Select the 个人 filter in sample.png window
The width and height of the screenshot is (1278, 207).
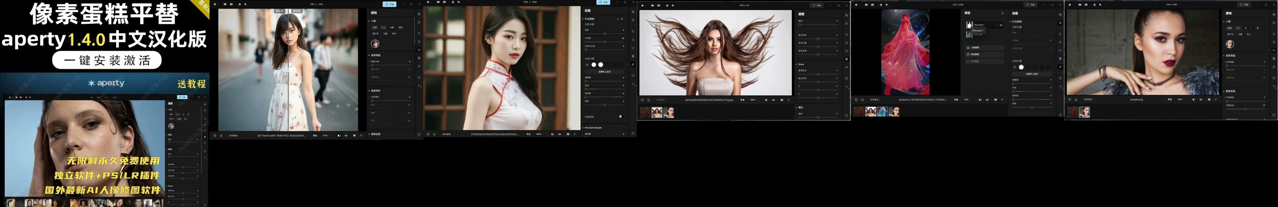point(1238,28)
